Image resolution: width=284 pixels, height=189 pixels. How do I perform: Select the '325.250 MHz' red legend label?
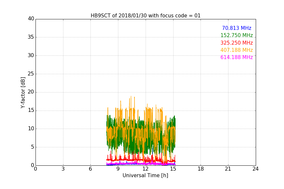pos(237,43)
